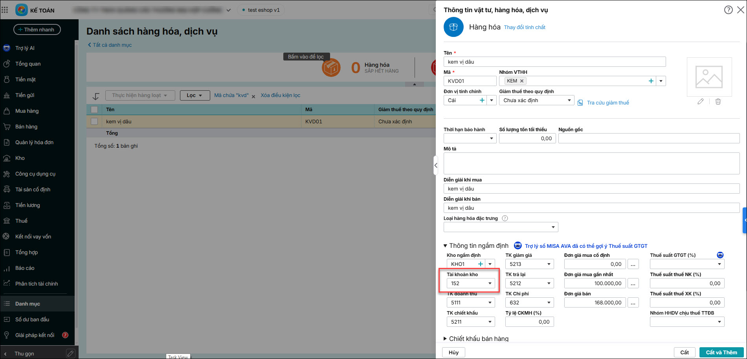Click the Tra cứu giảm thuế link
Viewport: 747px width, 359px height.
608,103
